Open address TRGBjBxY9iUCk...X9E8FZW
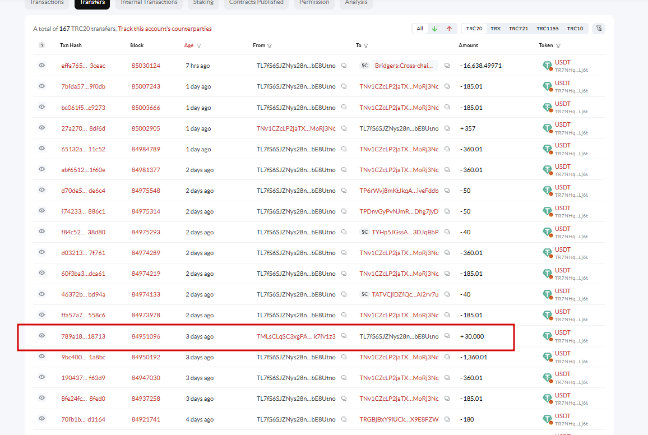648x435 pixels. (x=399, y=419)
